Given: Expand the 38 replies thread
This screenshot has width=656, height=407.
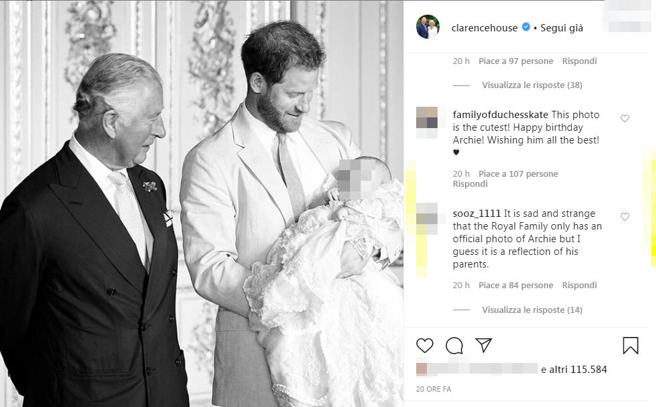Looking at the screenshot, I should [532, 85].
